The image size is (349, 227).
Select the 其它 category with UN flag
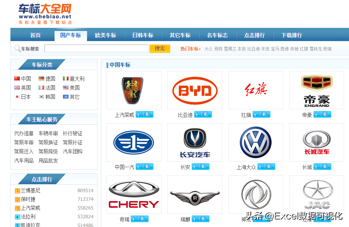pyautogui.click(x=71, y=97)
